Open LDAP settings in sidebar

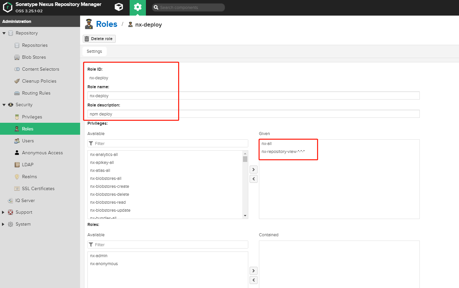[x=28, y=165]
